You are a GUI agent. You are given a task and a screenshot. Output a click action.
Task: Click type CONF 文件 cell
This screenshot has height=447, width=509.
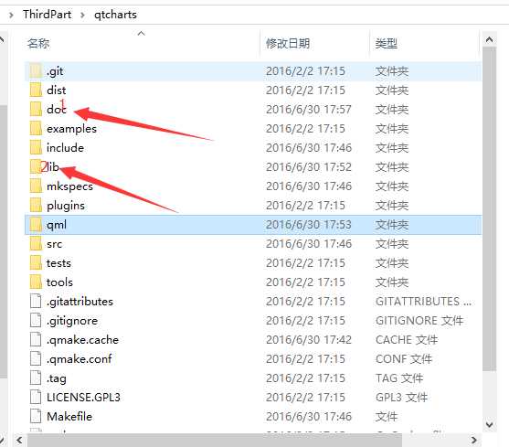[x=404, y=358]
